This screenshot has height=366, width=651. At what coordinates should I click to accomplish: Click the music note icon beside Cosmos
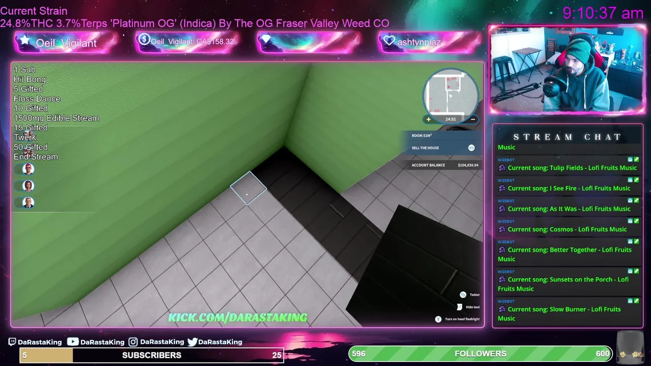coord(502,229)
